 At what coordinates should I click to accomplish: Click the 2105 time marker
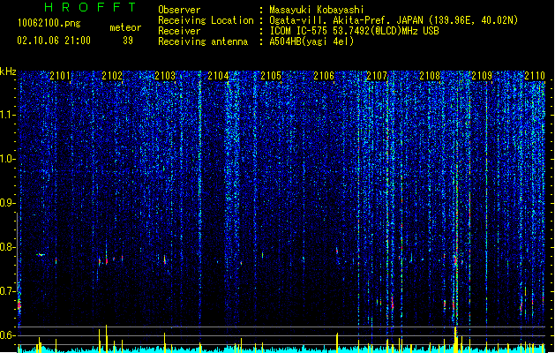(x=271, y=76)
